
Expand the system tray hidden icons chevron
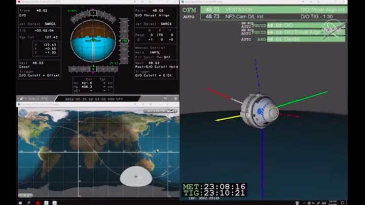(x=304, y=203)
